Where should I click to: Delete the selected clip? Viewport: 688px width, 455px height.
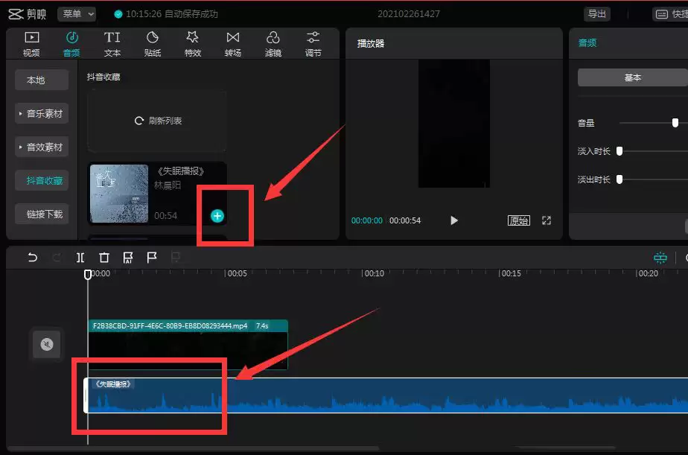coord(103,257)
